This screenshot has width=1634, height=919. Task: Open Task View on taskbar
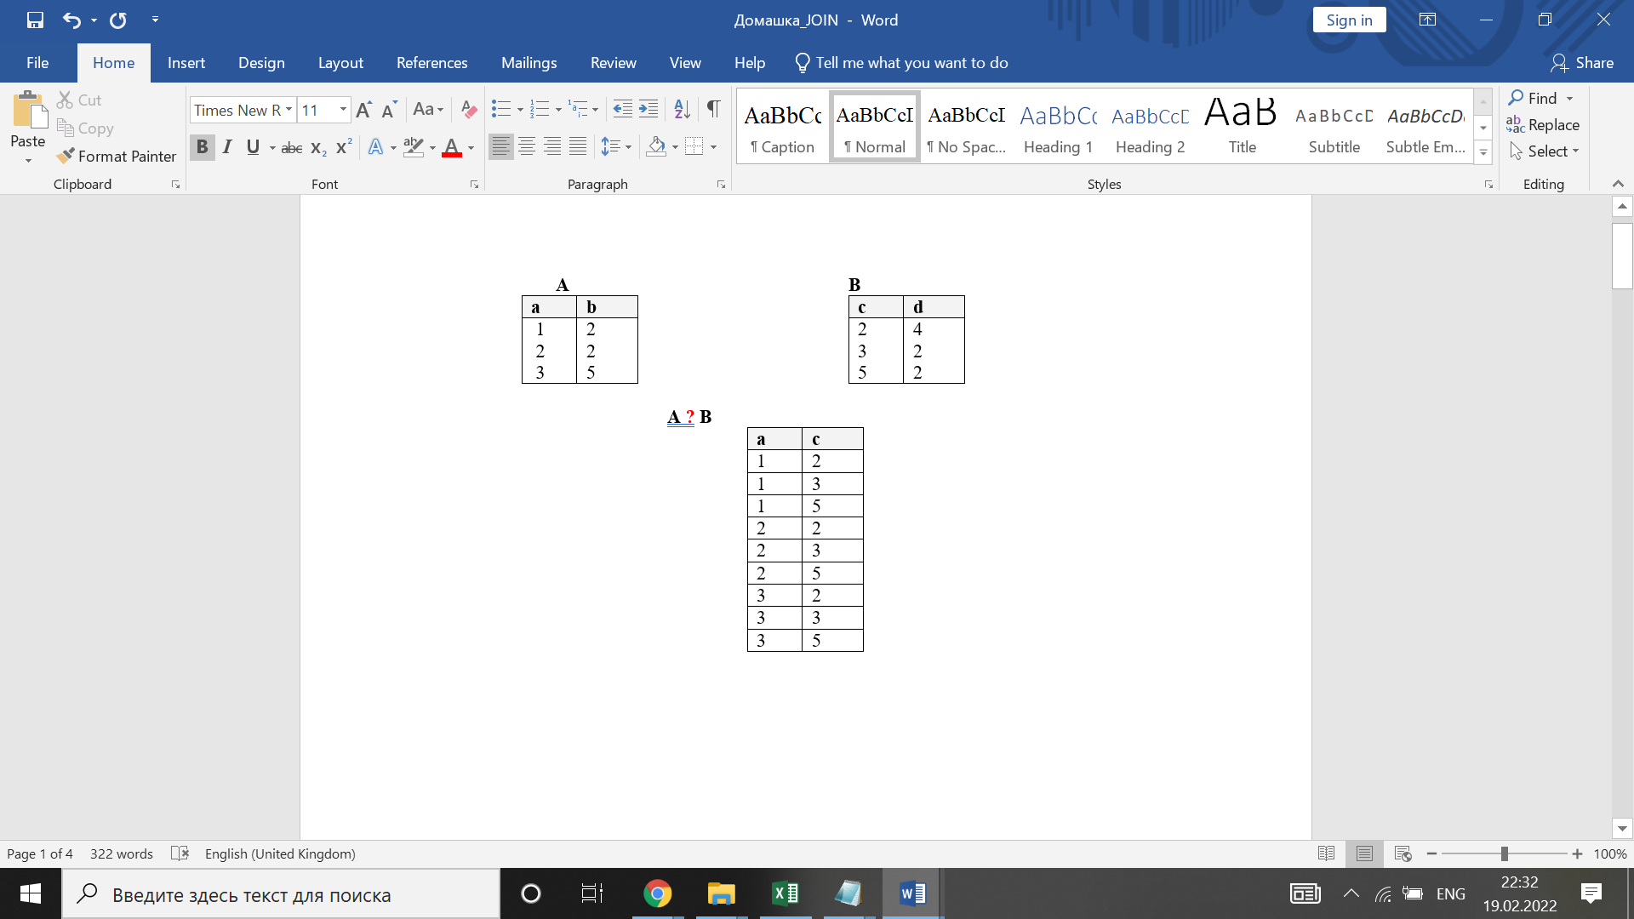[x=591, y=893]
